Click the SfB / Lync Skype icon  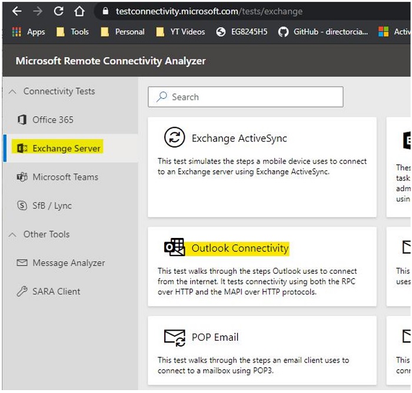tap(22, 206)
